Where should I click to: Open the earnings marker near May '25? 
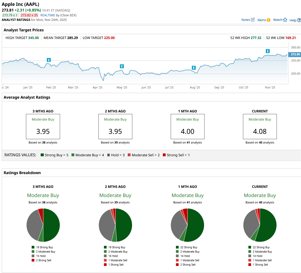click(x=122, y=66)
